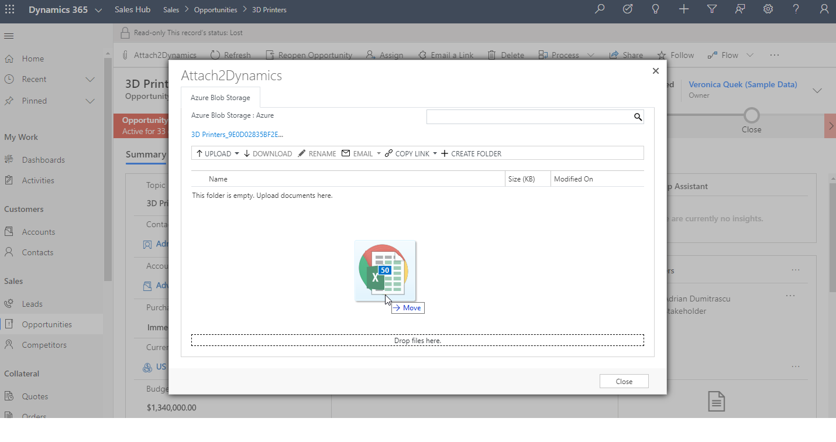
Task: Click Follow star command
Action: coord(676,55)
